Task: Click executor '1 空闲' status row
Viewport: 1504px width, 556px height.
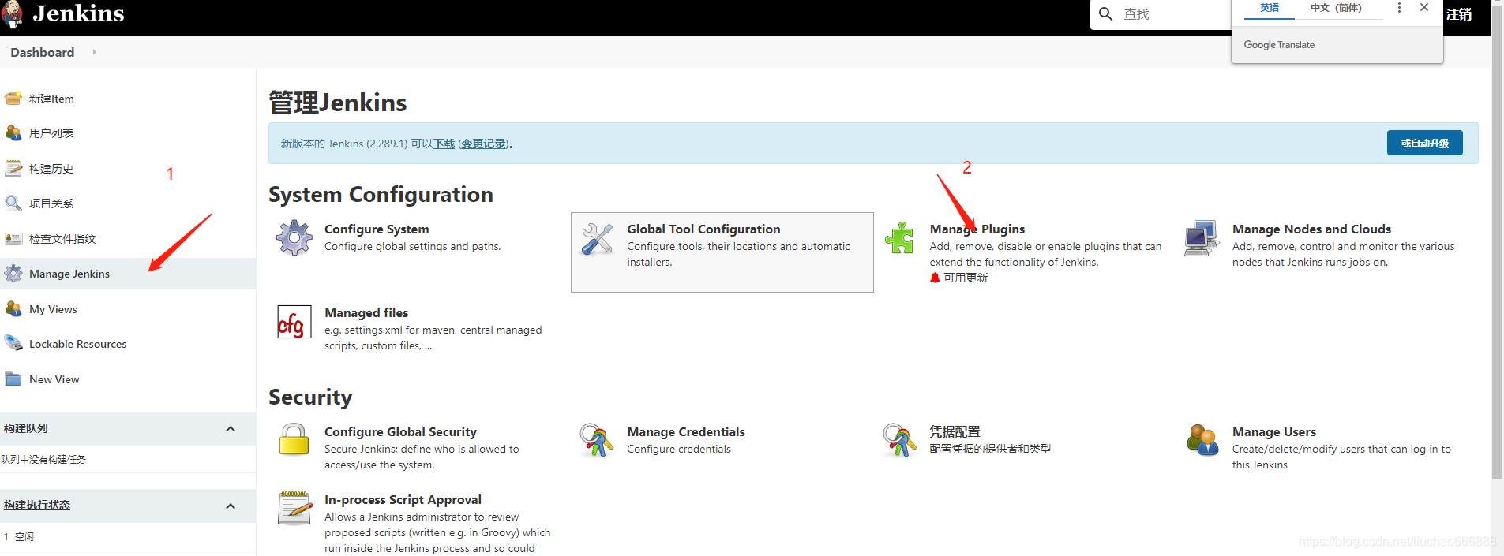Action: click(128, 536)
